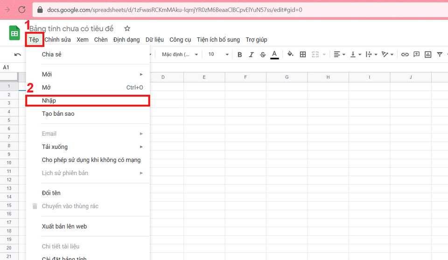Click the Bold formatting icon
The image size is (448, 260).
point(240,55)
